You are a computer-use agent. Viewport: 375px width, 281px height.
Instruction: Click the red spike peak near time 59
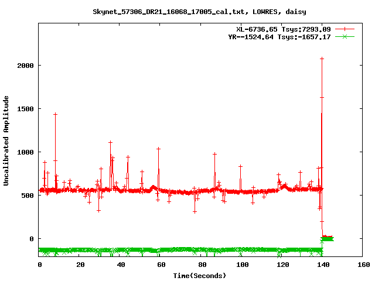[x=158, y=149]
